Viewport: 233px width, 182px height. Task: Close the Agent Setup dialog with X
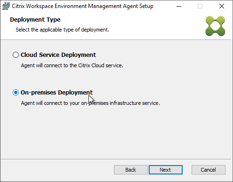tap(222, 6)
